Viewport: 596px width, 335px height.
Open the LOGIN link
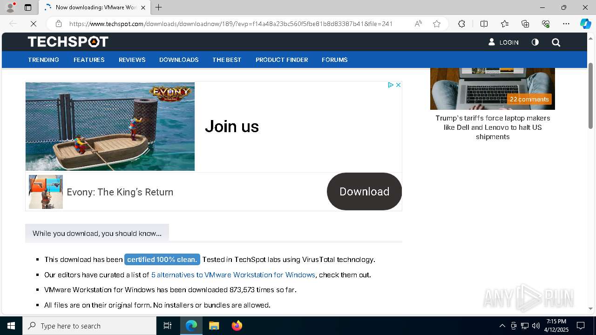click(509, 42)
